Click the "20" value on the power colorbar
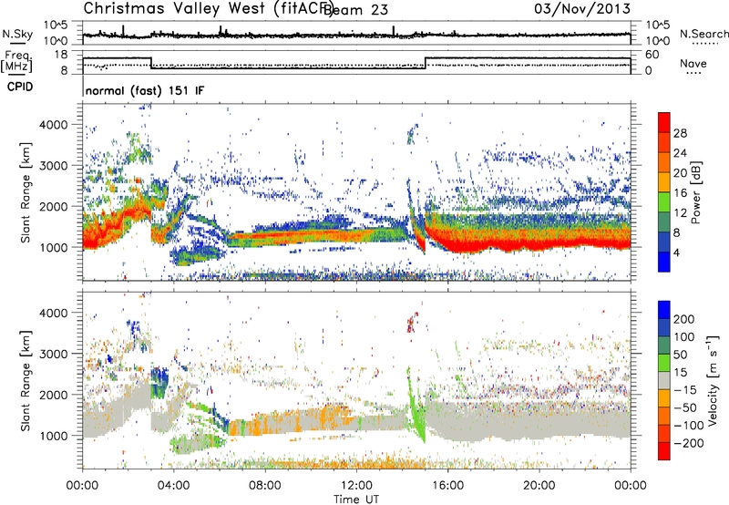Screen dimensions: 729x505 tap(680, 173)
